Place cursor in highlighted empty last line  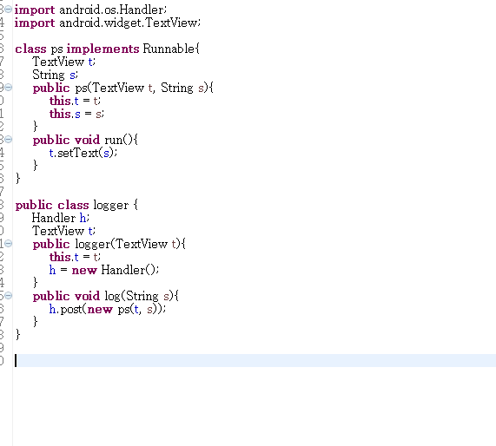point(255,361)
